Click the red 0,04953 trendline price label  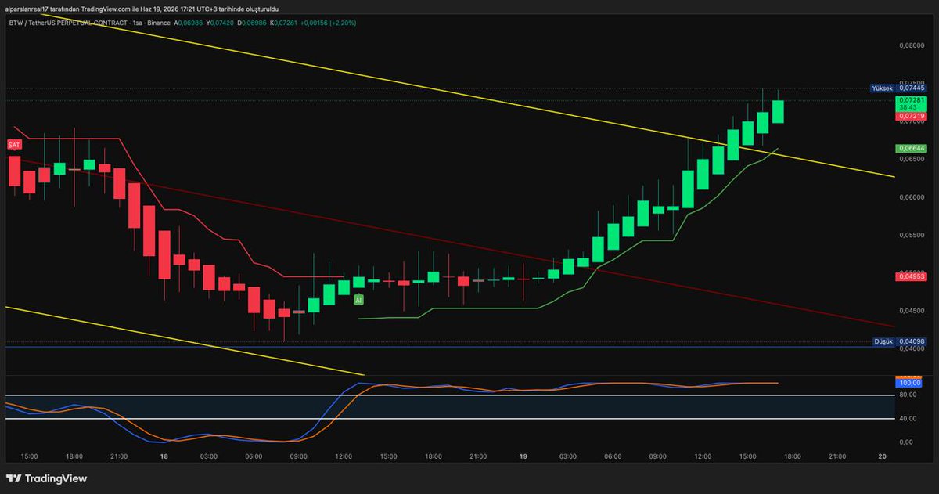click(x=912, y=276)
